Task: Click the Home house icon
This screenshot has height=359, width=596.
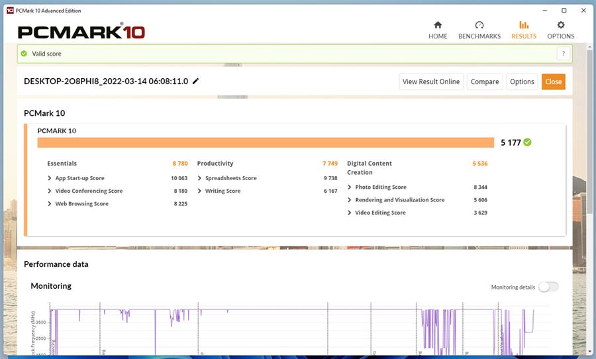Action: 438,25
